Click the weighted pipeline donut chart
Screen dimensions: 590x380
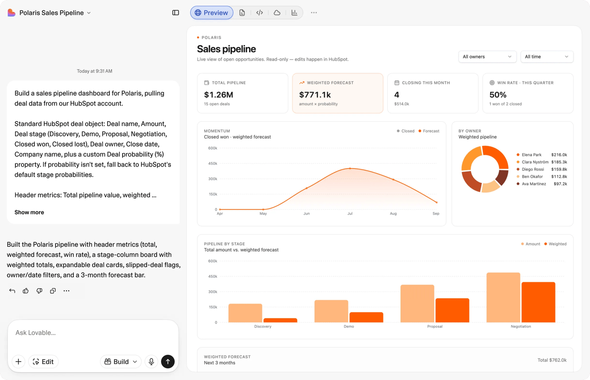[485, 169]
